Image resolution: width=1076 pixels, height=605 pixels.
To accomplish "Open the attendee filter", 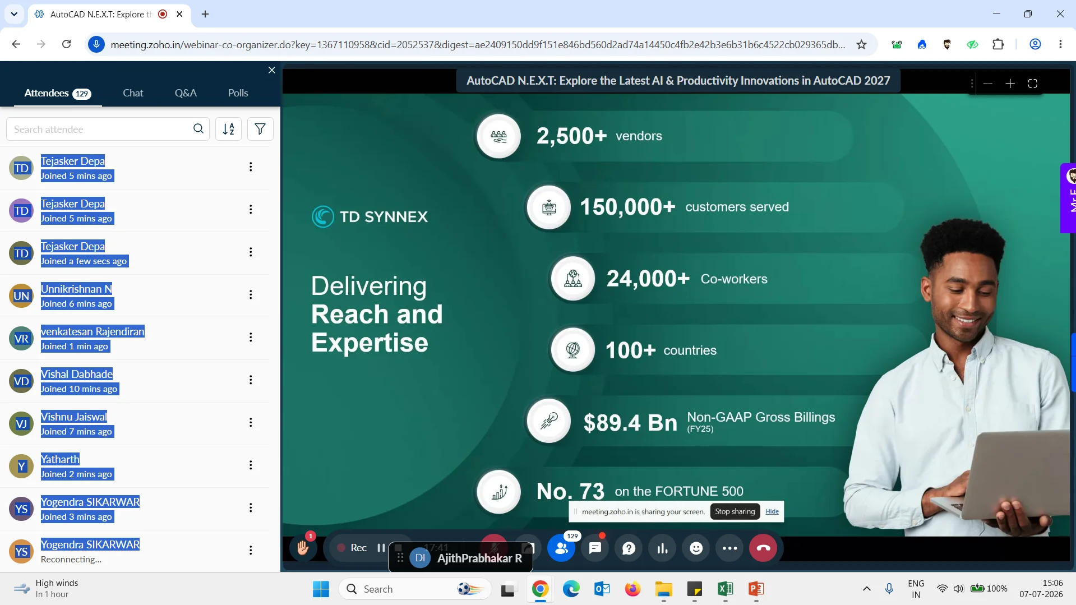I will click(x=260, y=129).
